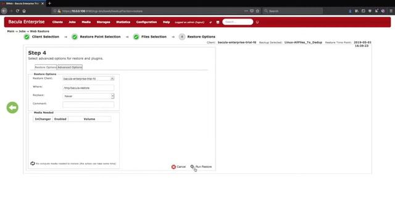Viewport: 395px width, 222px height.
Task: Click the Linux-AllFiles_To_Dedup backup name text
Action: pyautogui.click(x=303, y=43)
